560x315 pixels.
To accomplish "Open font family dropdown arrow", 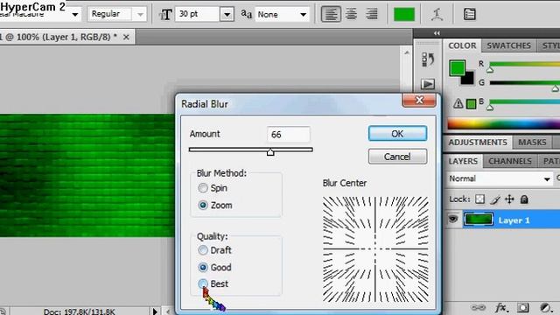I will pyautogui.click(x=75, y=15).
